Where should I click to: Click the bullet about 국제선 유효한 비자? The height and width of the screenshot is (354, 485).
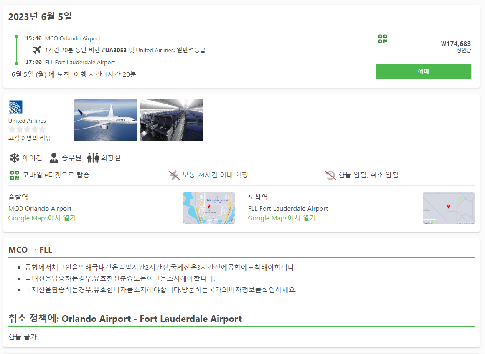(161, 290)
